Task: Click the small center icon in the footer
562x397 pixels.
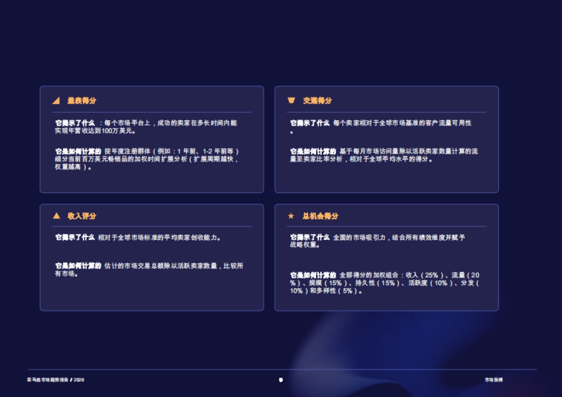Action: [x=281, y=380]
